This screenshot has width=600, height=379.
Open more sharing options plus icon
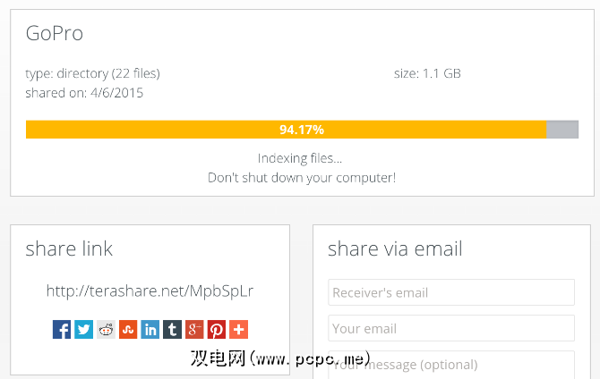pos(238,329)
